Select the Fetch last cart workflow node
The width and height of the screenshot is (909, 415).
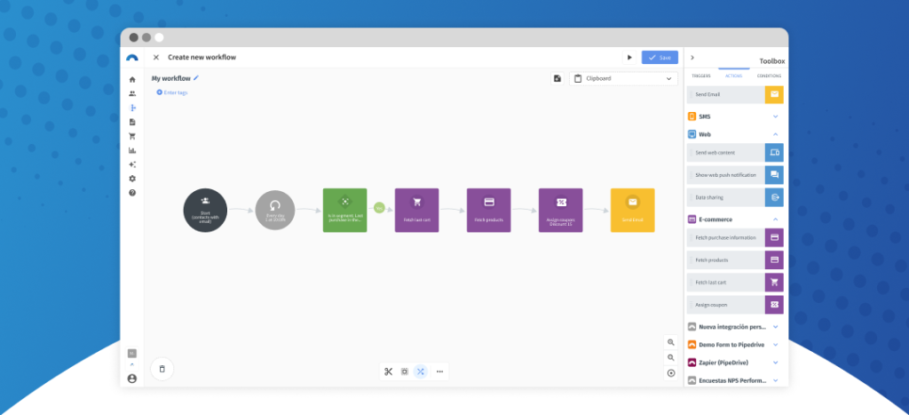(416, 210)
